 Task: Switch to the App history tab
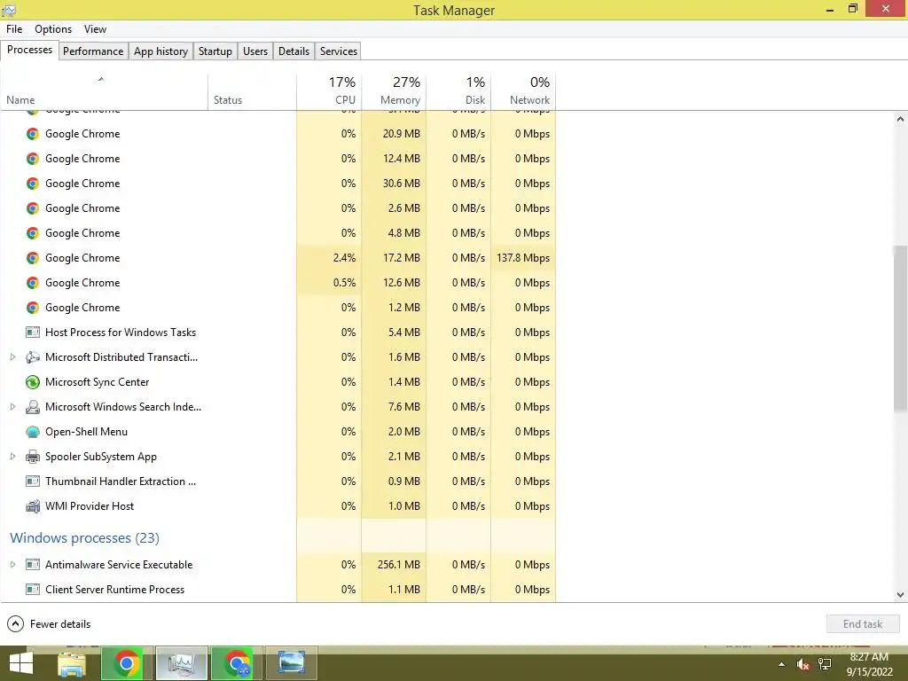pyautogui.click(x=161, y=51)
